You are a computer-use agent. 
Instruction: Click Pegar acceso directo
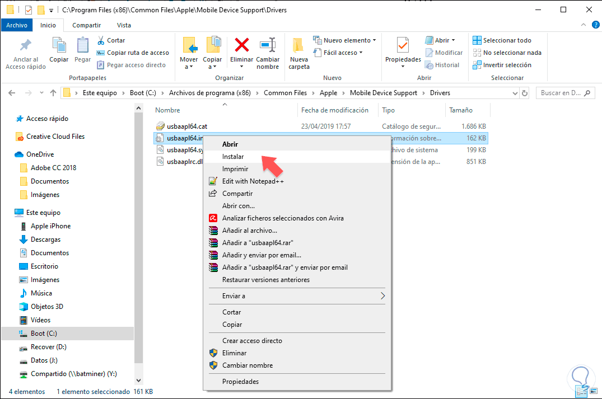131,65
